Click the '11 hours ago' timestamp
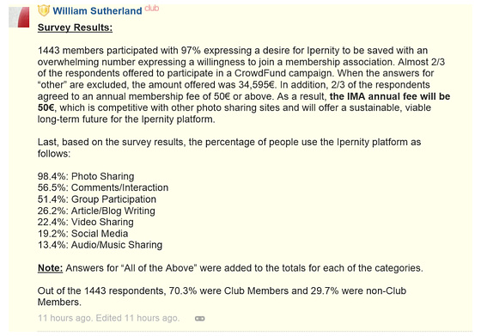Viewport: 481px width, 336px height. (64, 318)
